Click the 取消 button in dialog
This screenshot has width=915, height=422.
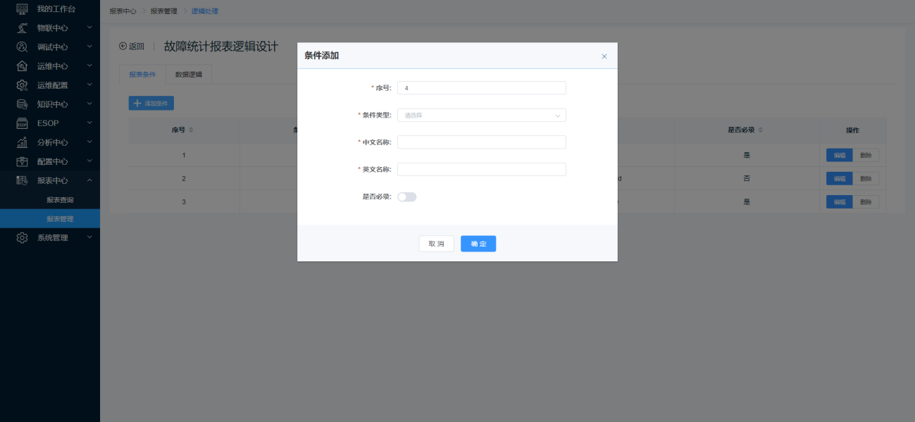point(436,244)
